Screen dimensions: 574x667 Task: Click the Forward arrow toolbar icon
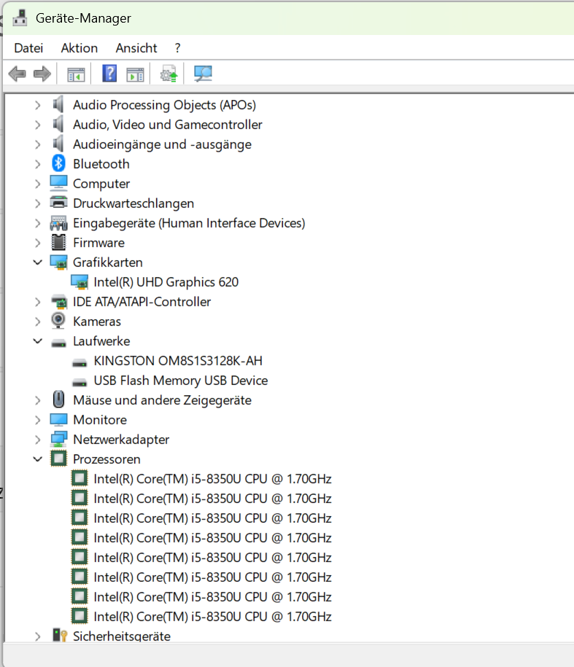pyautogui.click(x=42, y=74)
